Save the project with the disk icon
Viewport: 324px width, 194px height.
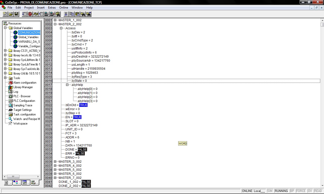16,14
